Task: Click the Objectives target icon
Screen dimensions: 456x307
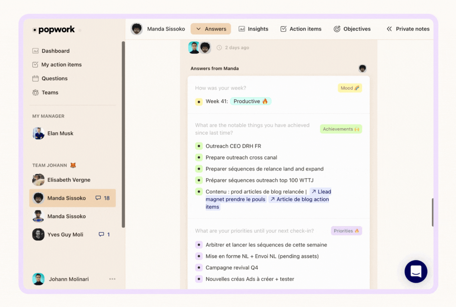Action: (x=337, y=29)
